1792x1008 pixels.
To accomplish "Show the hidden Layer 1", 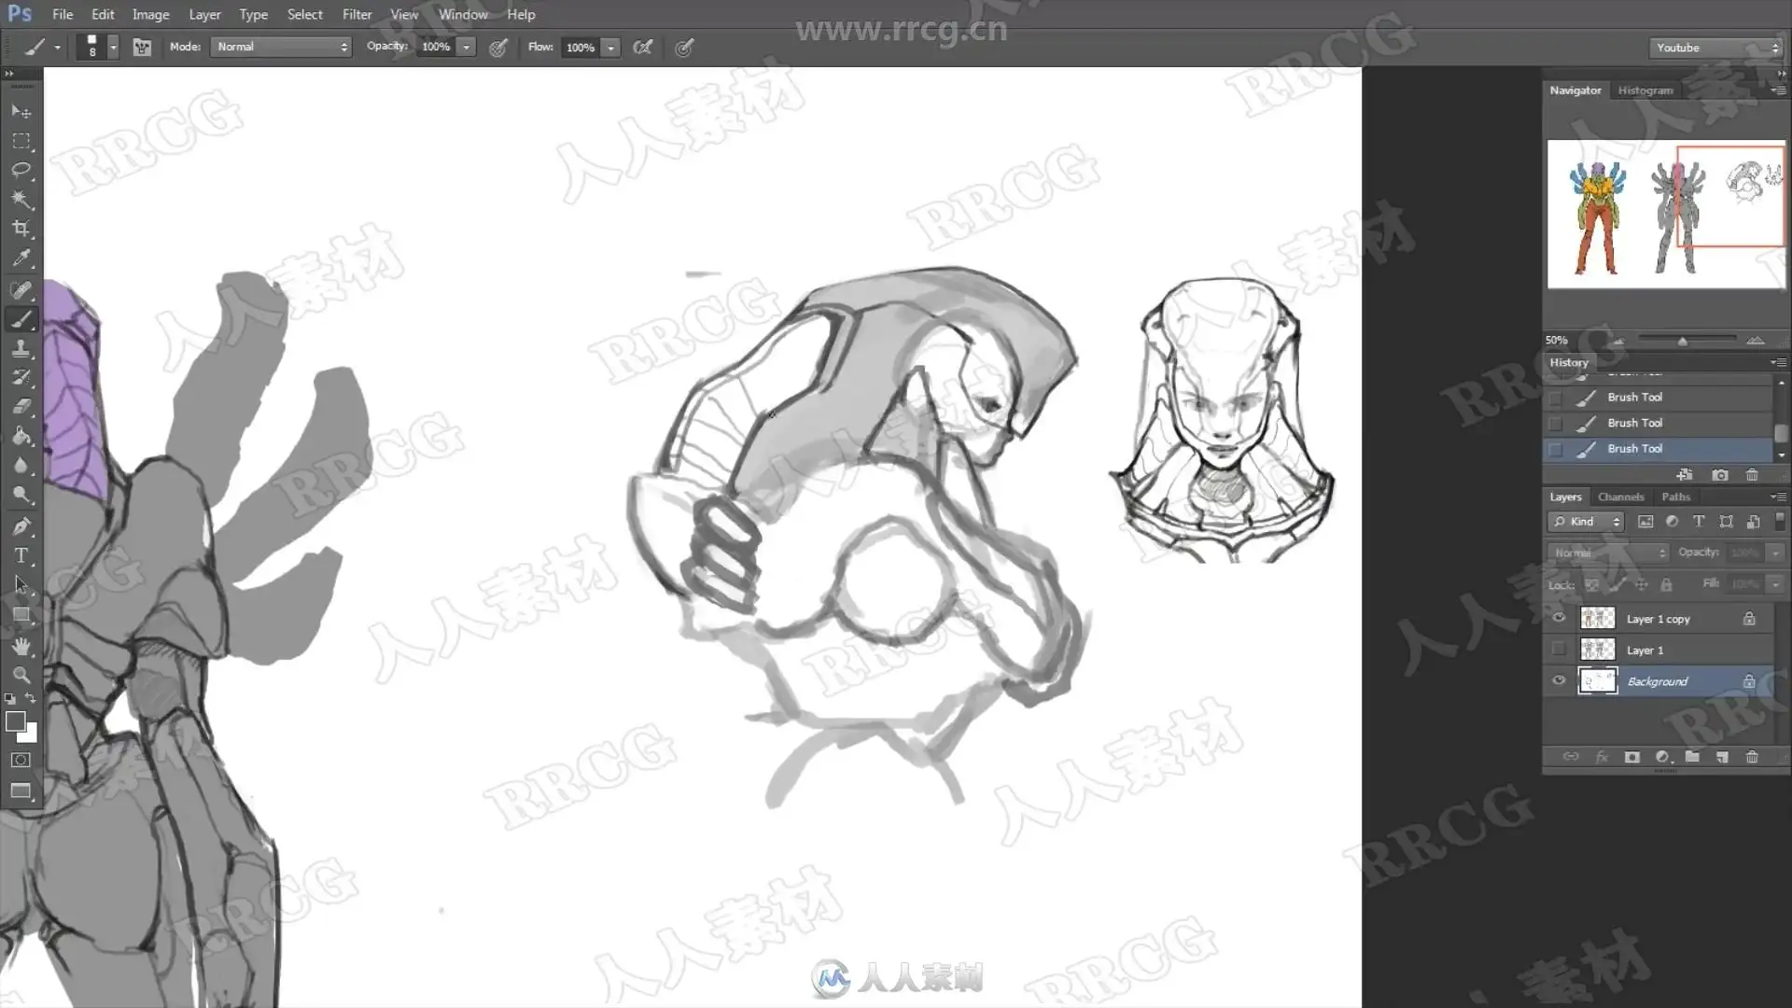I will click(x=1558, y=650).
